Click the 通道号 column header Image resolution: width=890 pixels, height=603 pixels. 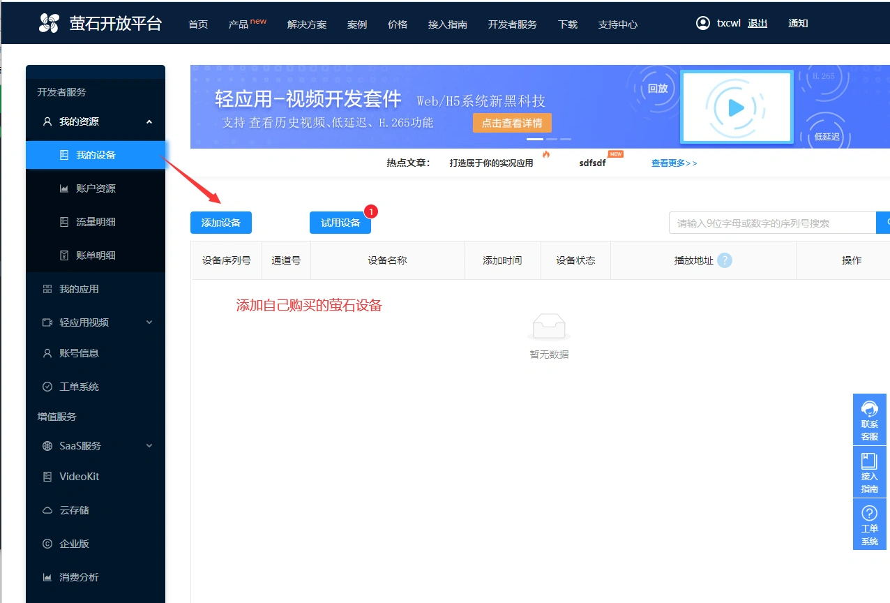[286, 260]
